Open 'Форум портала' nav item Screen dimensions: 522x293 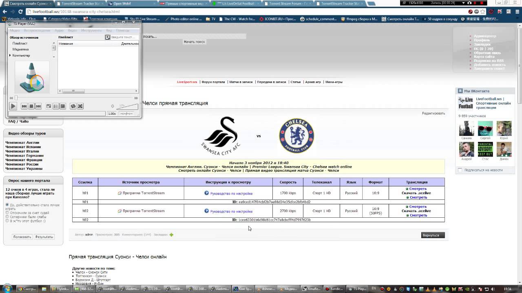coord(213,82)
